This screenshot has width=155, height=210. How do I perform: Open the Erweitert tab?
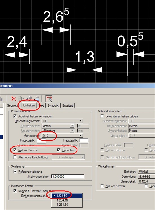68,105
